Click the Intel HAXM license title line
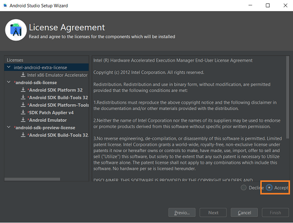Image resolution: width=293 pixels, height=223 pixels. pos(173,61)
